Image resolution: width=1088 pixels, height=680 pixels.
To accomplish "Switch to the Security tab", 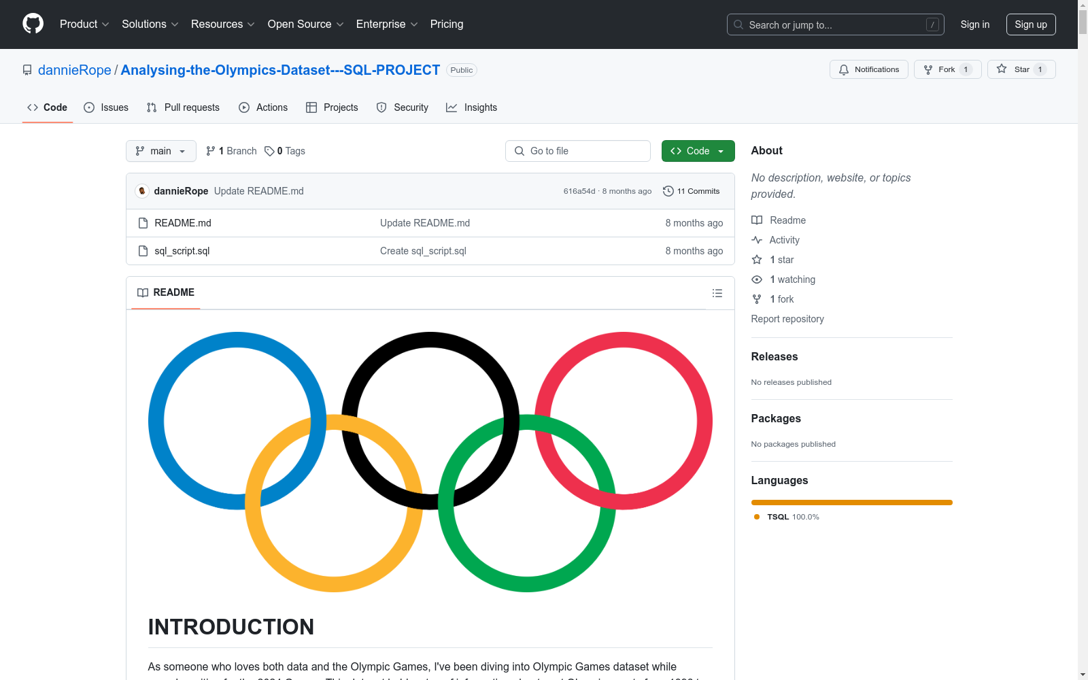I will 403,107.
